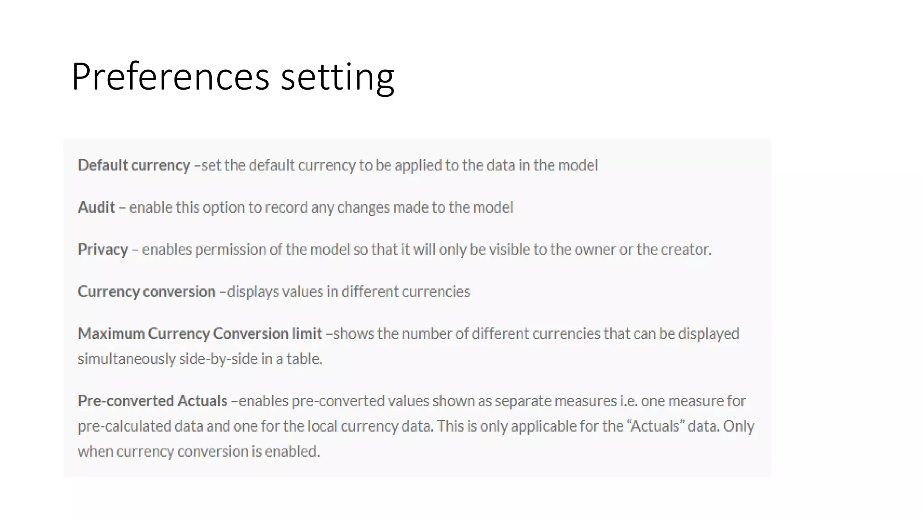Click the quoted word "Actuals" in the last paragraph

tap(655, 426)
